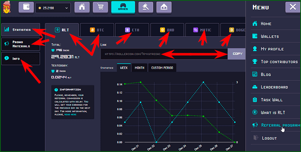
Task: Switch to the BNB currency tab
Action: coord(167,30)
